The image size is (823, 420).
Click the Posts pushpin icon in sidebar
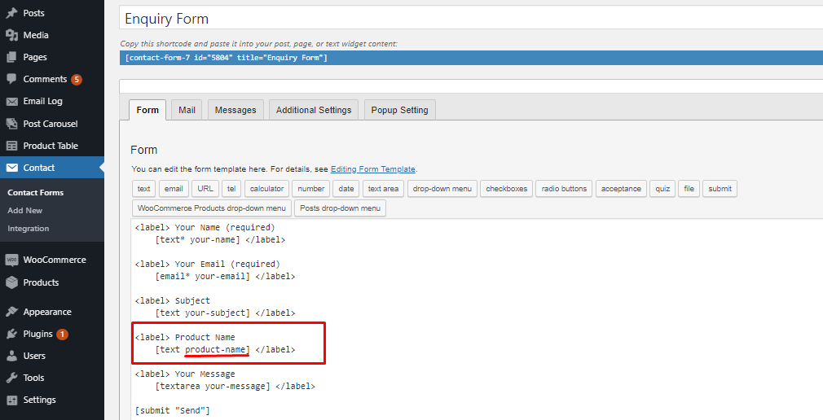click(x=11, y=14)
